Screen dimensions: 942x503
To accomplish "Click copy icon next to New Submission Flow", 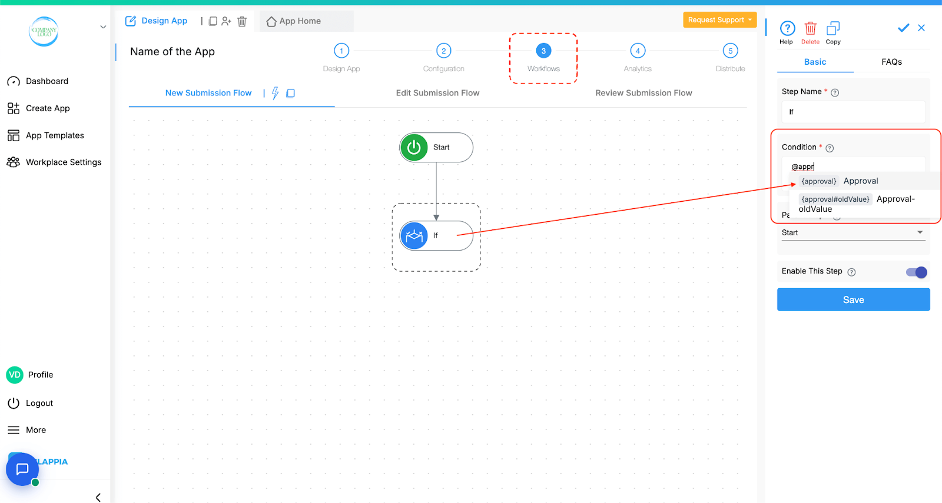I will (x=290, y=93).
